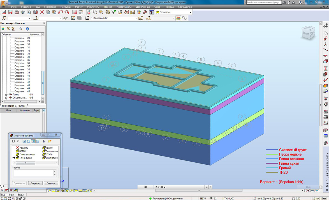329x200 pixels.
Task: Click the Выбор selection input field
Action: [x=34, y=173]
